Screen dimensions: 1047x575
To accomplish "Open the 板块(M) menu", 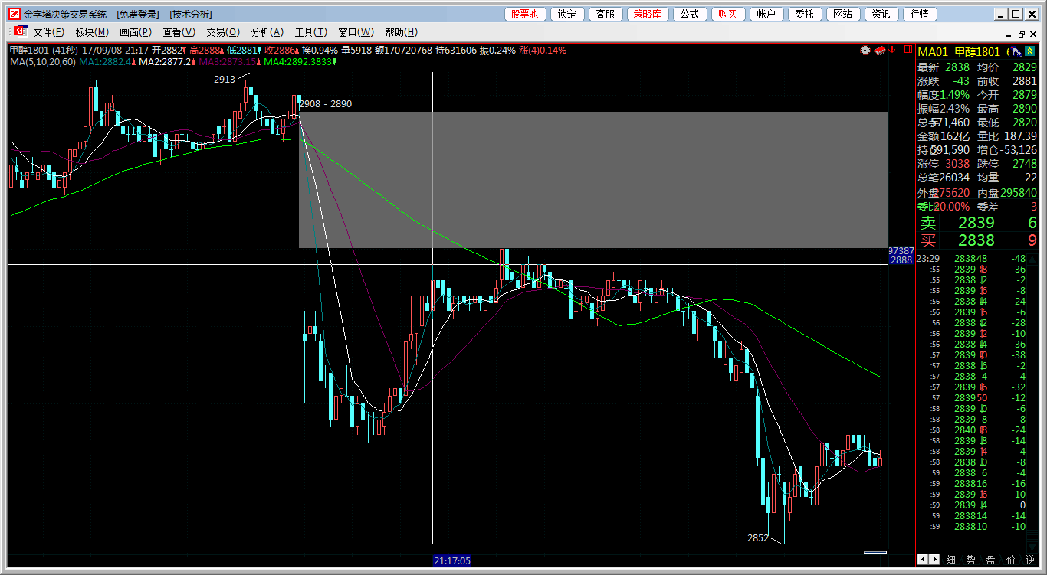I will click(92, 32).
